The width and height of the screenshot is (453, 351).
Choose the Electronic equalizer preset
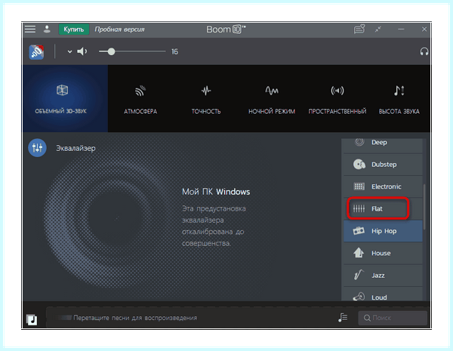383,186
